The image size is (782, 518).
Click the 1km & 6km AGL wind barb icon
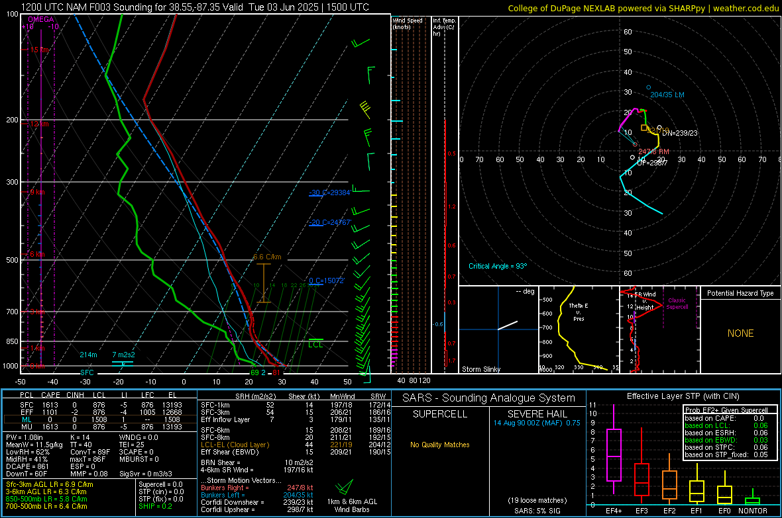[344, 487]
